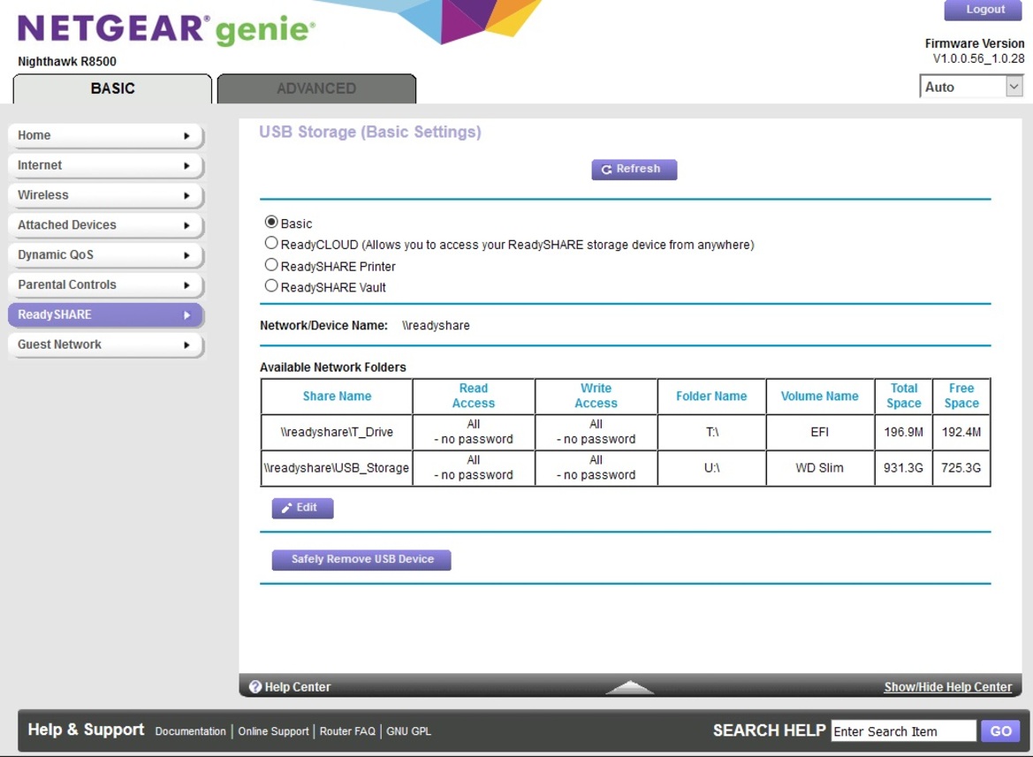Image resolution: width=1033 pixels, height=757 pixels.
Task: Click the Enter Search Item field
Action: tap(903, 731)
